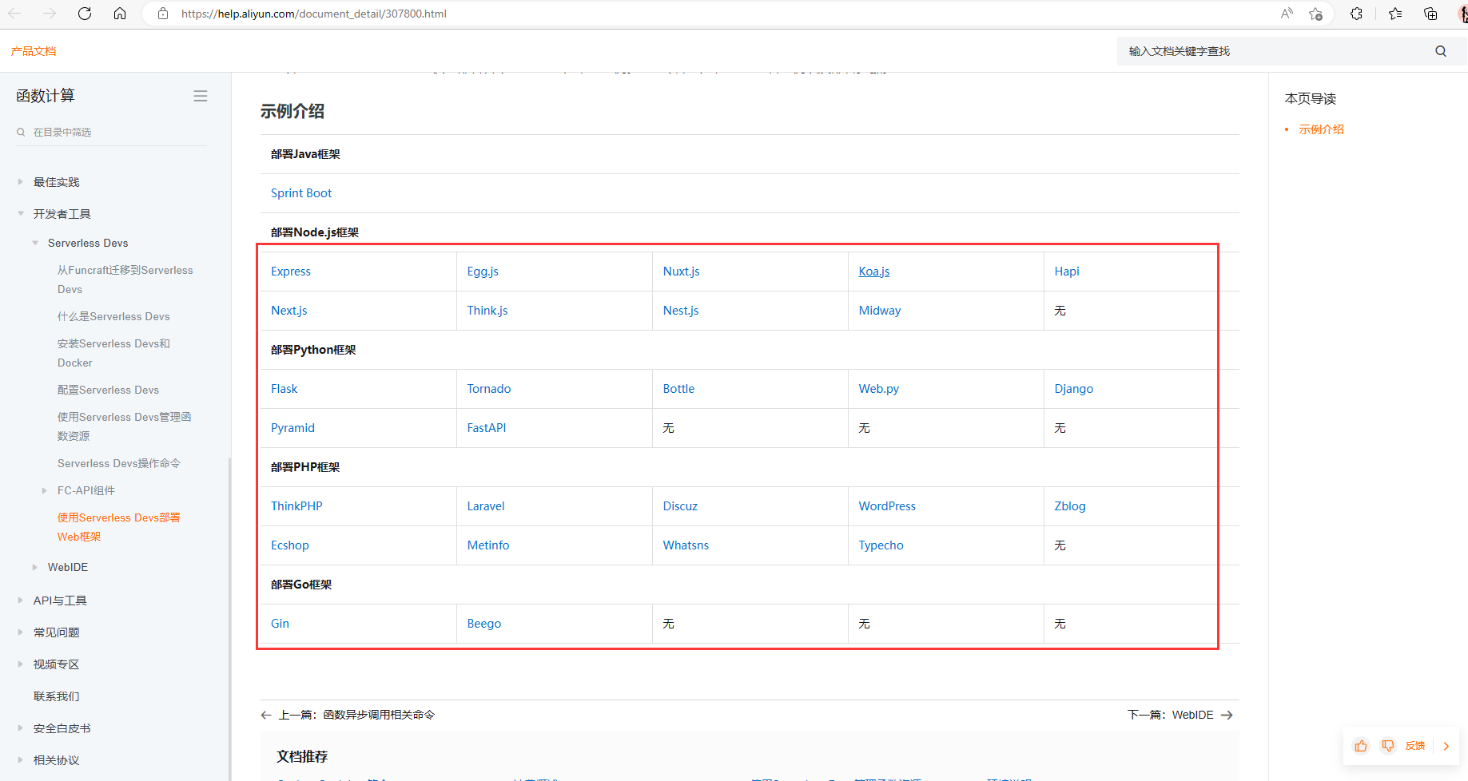Go to next article WebIDE
The height and width of the screenshot is (781, 1468).
pos(1180,715)
